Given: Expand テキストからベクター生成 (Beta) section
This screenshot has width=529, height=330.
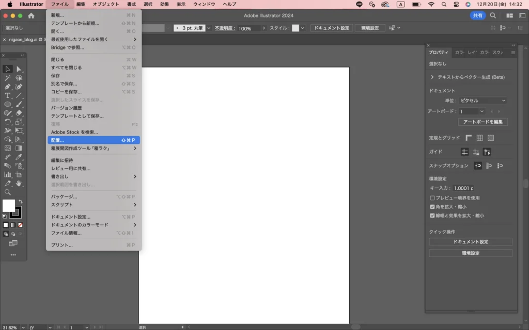Looking at the screenshot, I should 432,77.
